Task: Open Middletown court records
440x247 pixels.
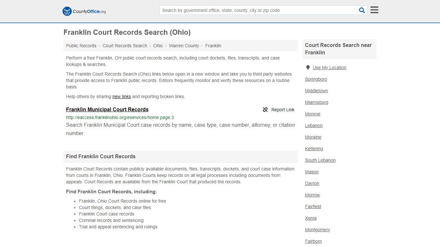Action: (316, 91)
